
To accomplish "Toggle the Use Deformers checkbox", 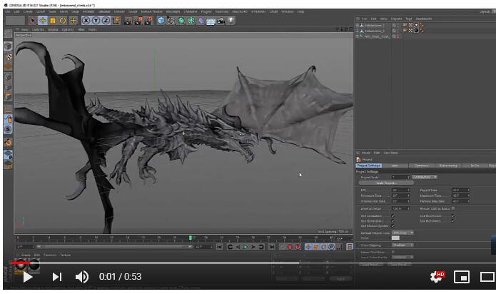I will coord(453,221).
